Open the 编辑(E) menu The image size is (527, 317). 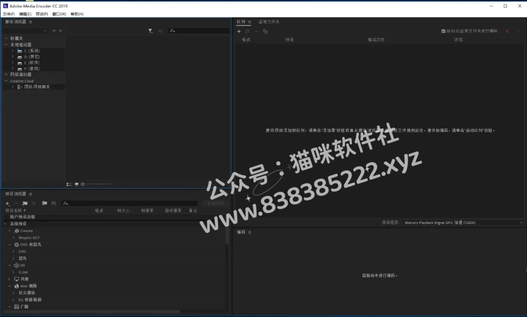click(25, 14)
